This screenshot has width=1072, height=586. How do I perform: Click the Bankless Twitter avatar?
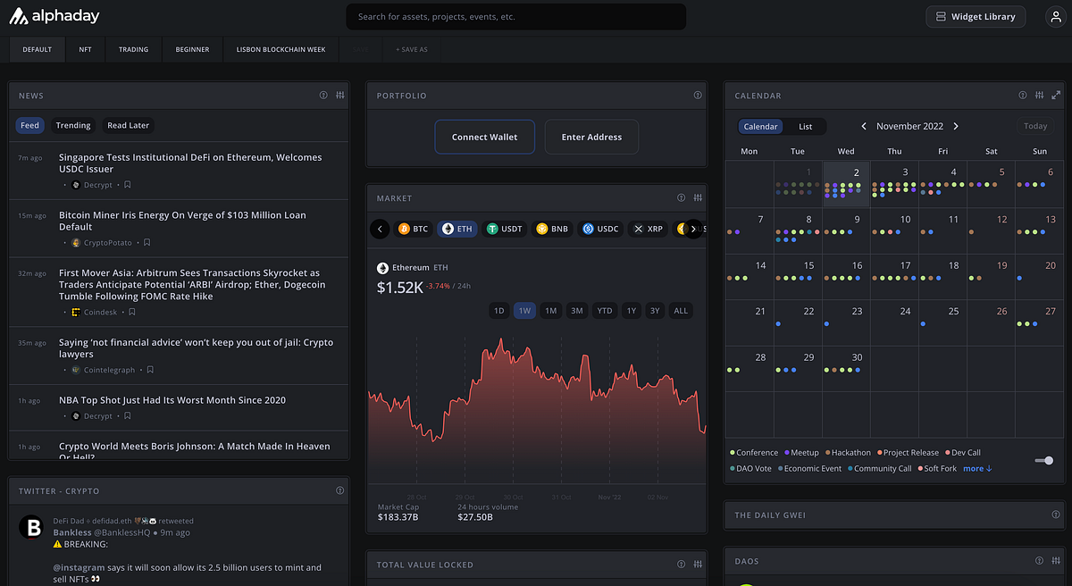33,527
